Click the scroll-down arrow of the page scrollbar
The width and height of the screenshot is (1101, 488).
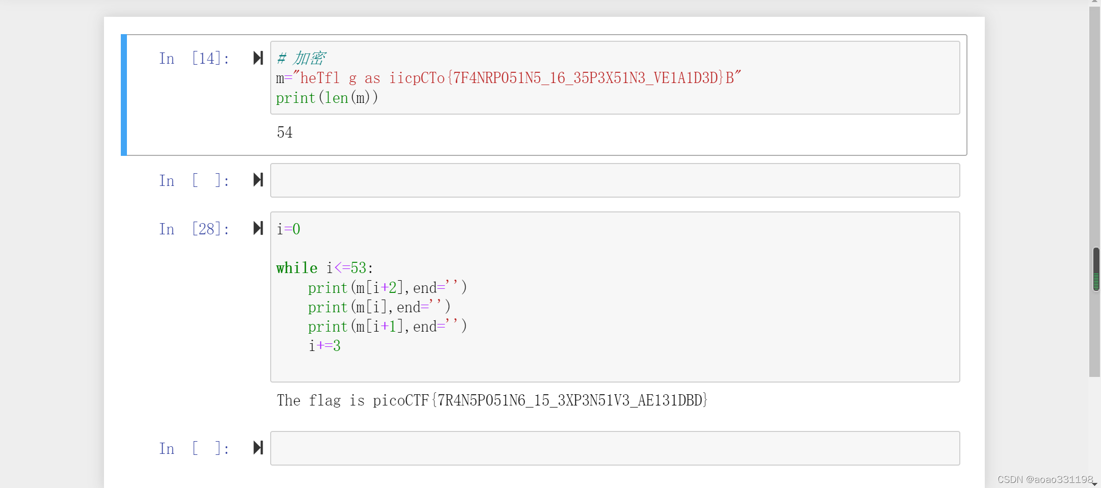pos(1094,484)
